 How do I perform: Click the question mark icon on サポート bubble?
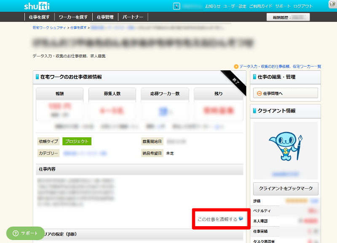(x=15, y=233)
